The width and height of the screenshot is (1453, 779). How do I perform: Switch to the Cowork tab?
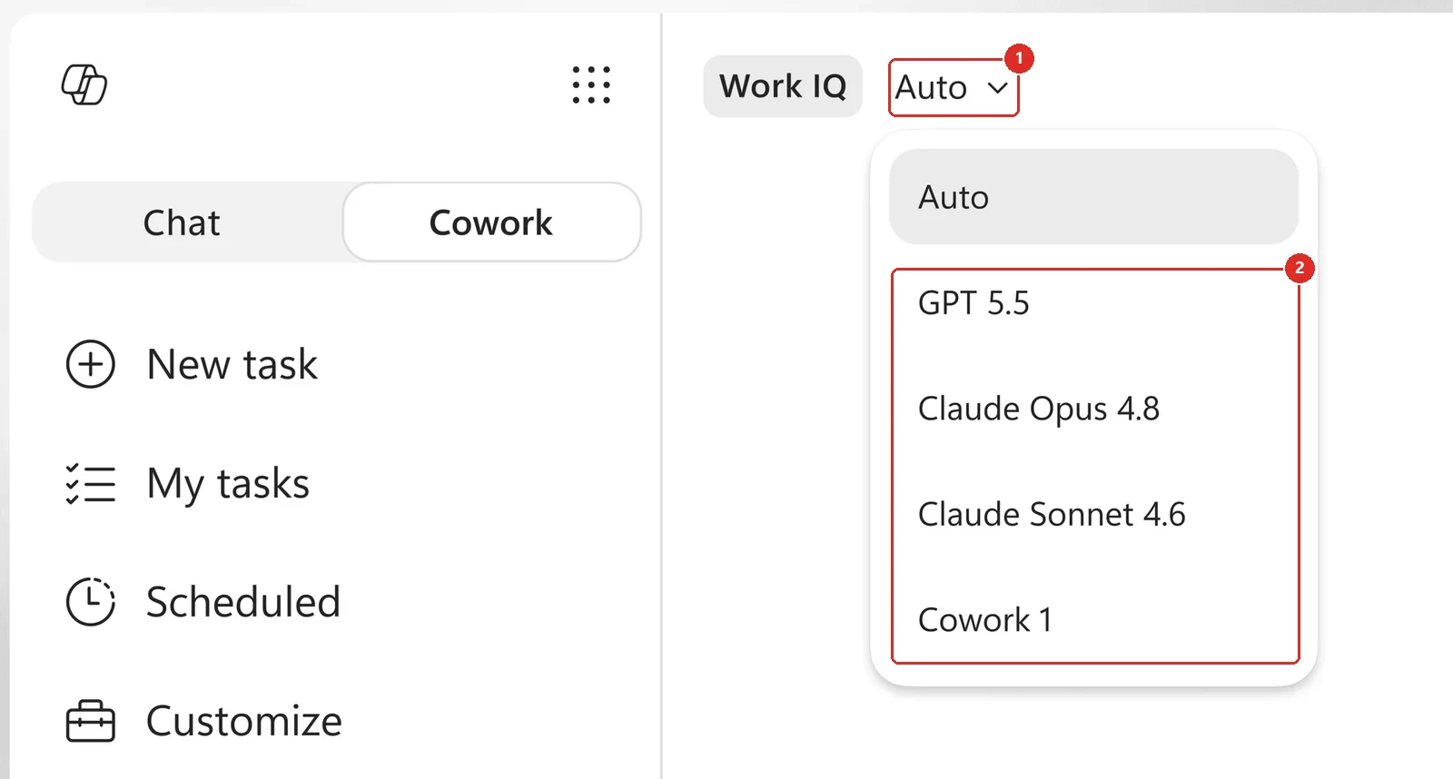click(491, 222)
